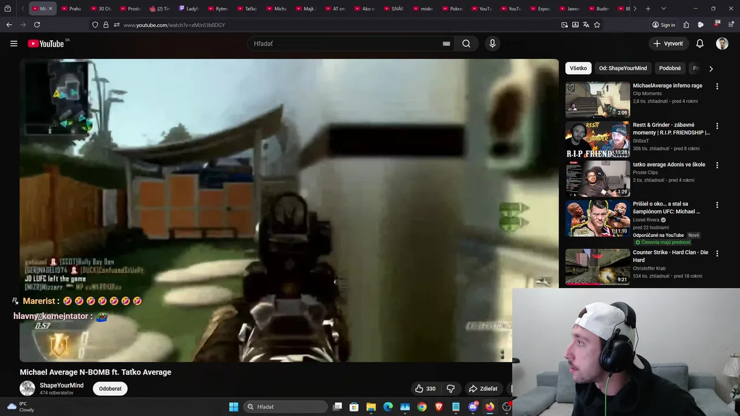740x416 pixels.
Task: Open the Restt & Grinder video thumbnail
Action: pos(597,139)
